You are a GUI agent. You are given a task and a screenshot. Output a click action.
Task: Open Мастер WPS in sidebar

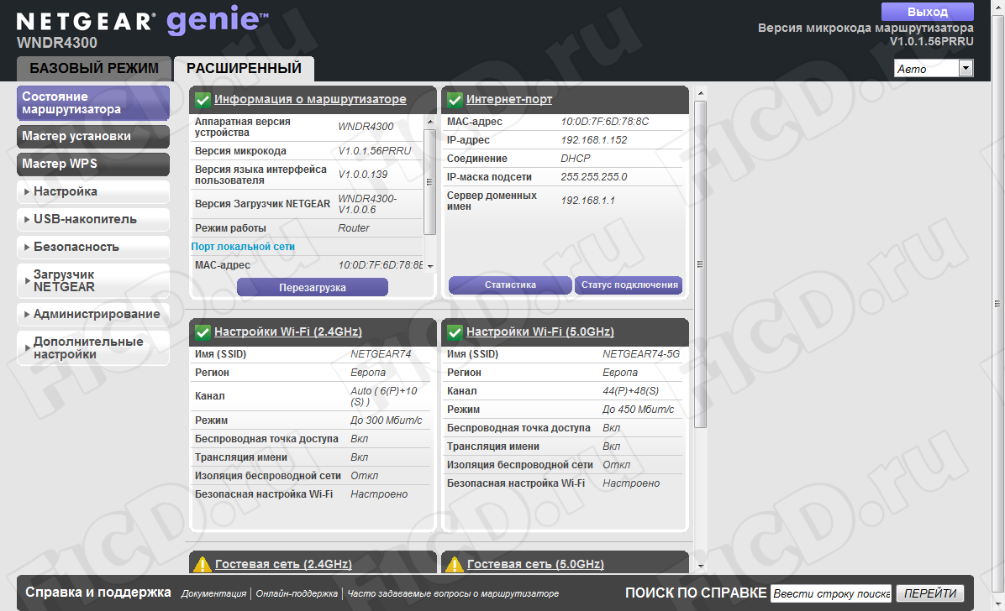click(x=93, y=164)
